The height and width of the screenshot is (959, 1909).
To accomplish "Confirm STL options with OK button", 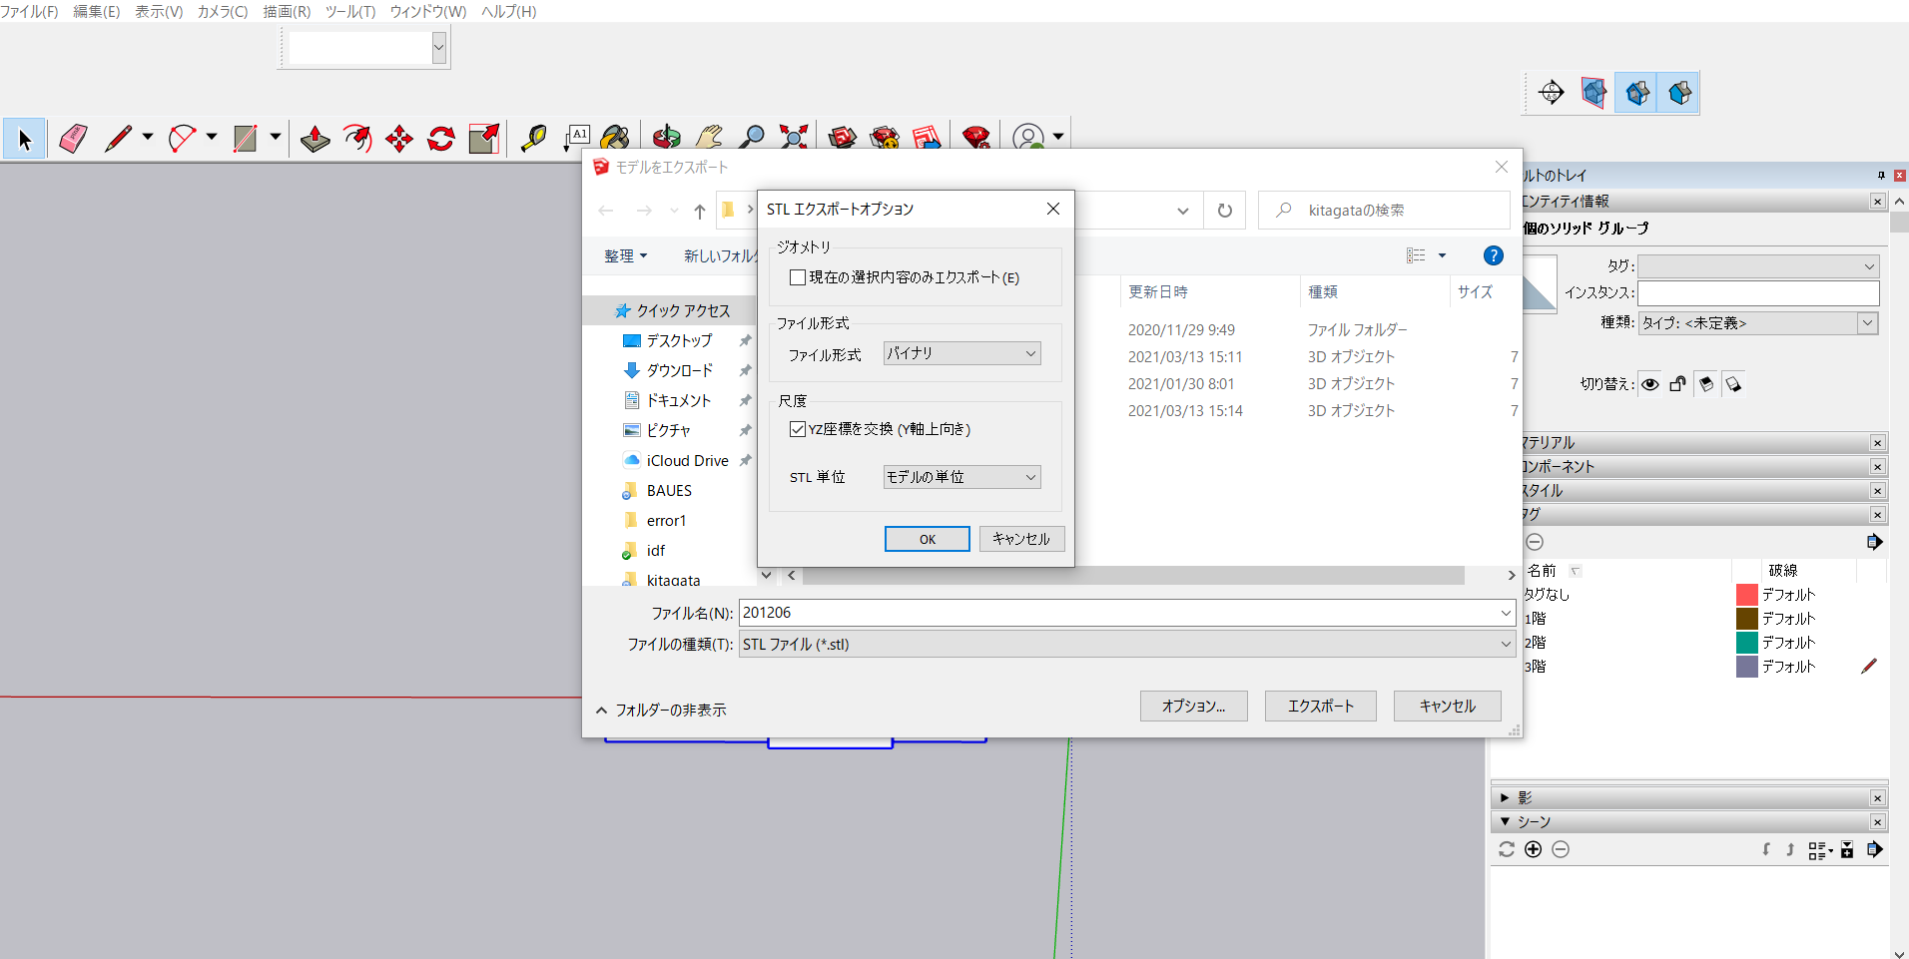I will pos(928,539).
